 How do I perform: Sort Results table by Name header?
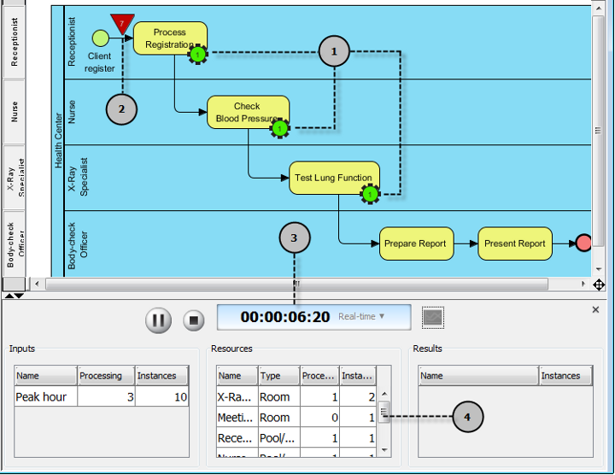point(478,375)
